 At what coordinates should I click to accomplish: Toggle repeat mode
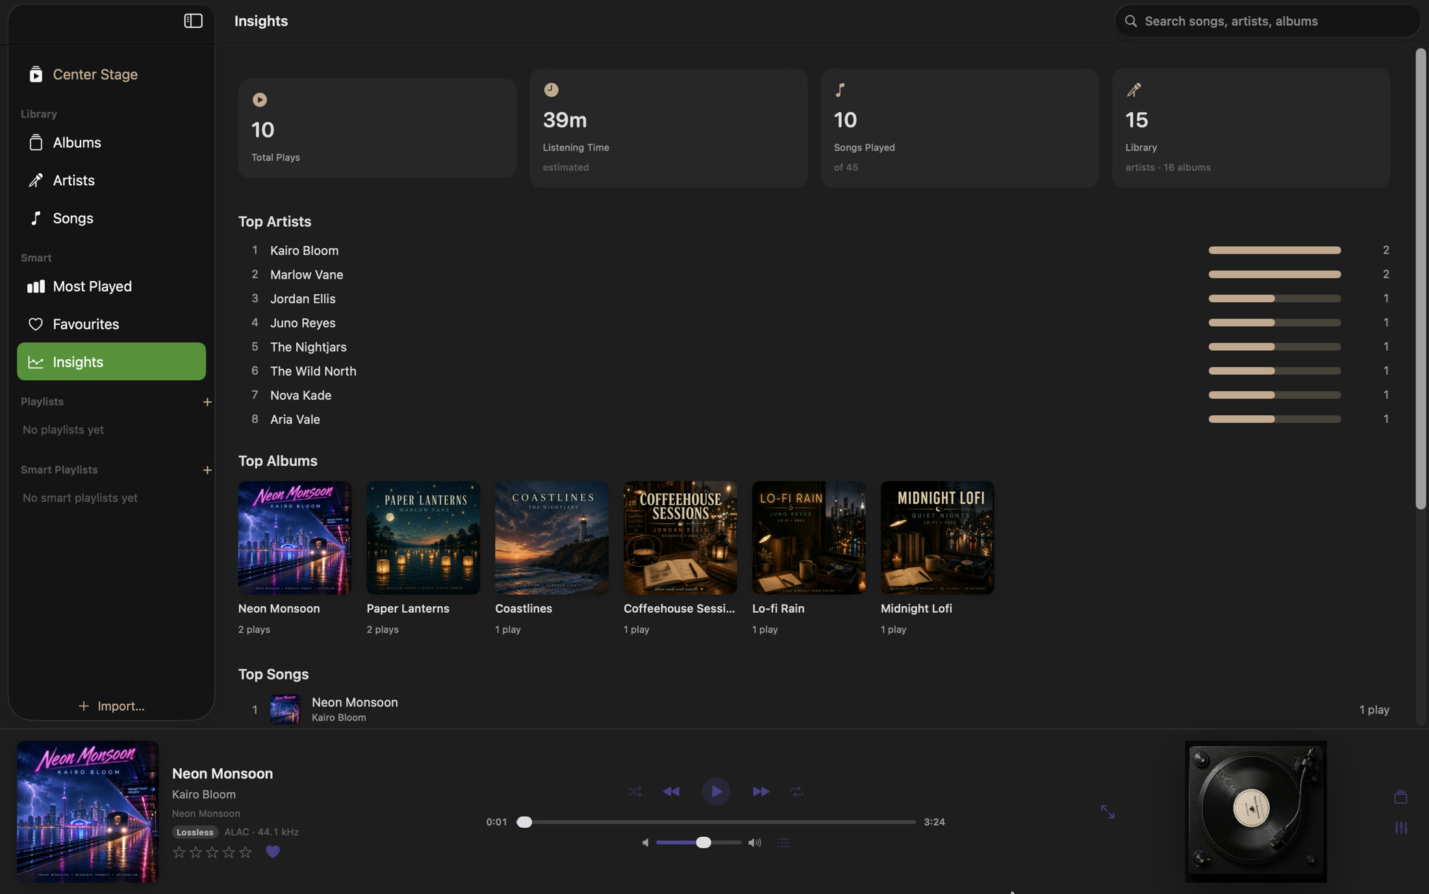click(797, 792)
